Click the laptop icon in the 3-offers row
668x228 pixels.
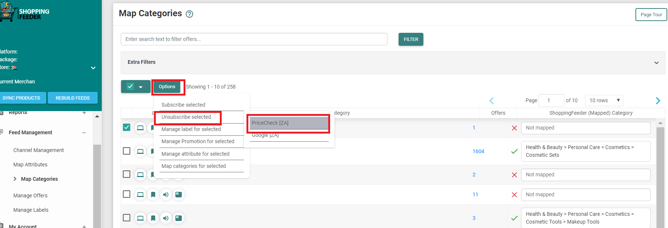coord(140,218)
